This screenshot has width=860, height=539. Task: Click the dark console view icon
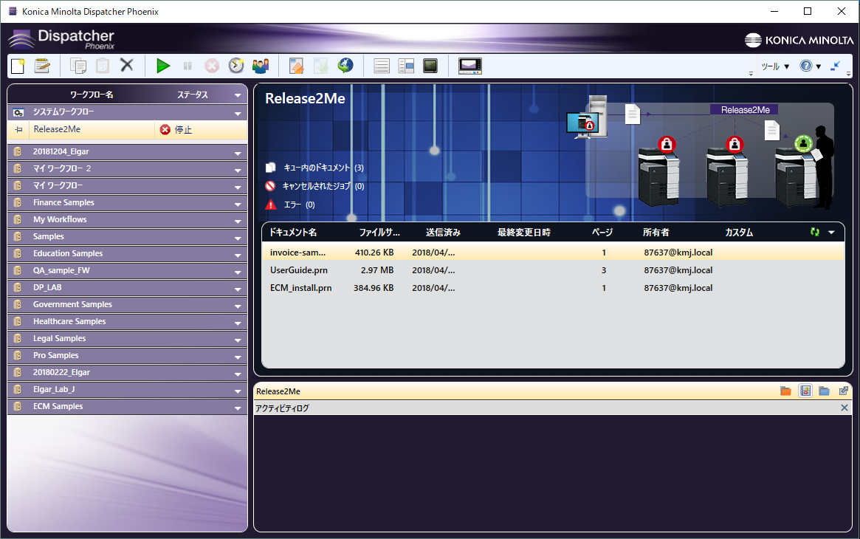(430, 66)
